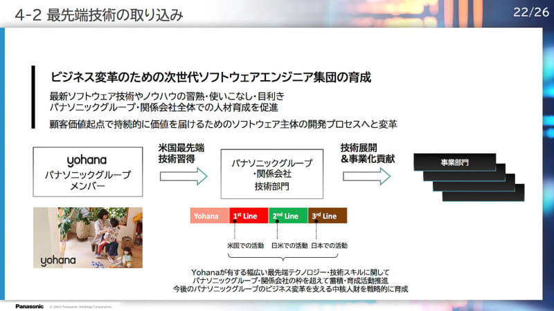Click the page number 22/26
This screenshot has width=554, height=311.
tap(531, 12)
